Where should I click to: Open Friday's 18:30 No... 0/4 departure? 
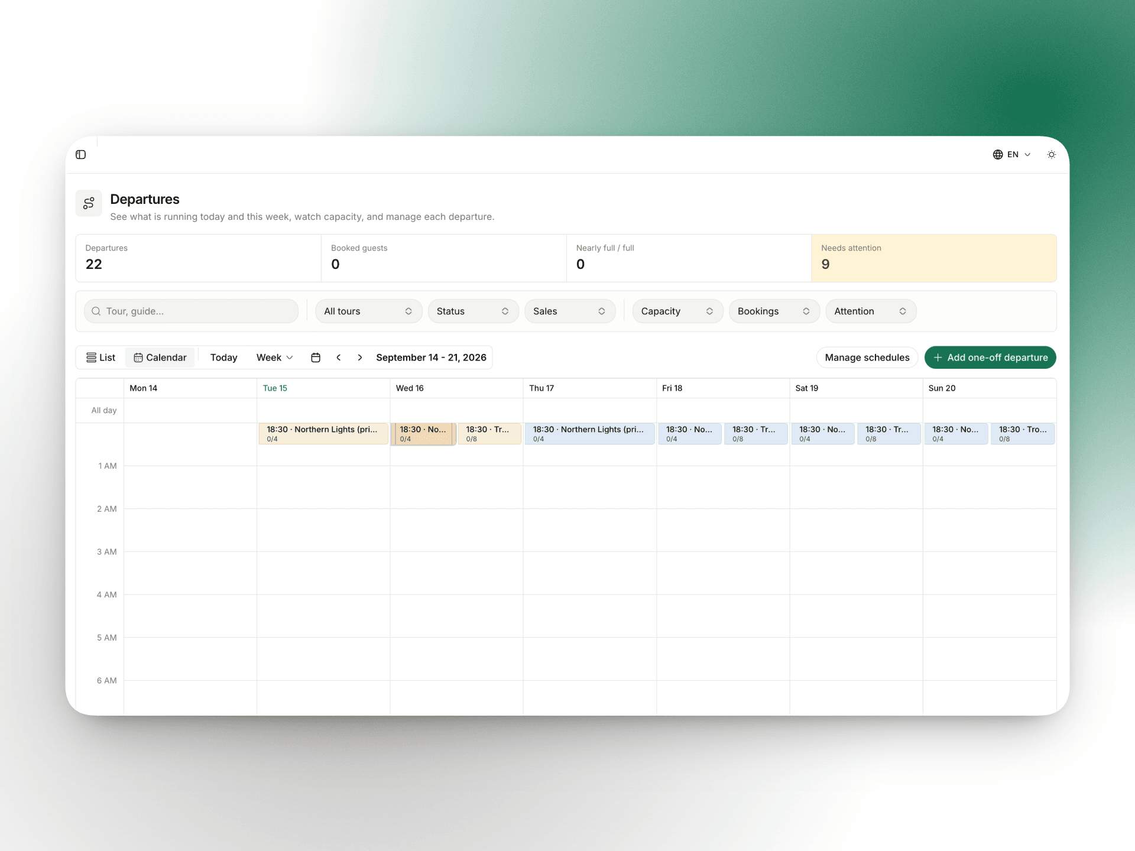[x=690, y=434]
